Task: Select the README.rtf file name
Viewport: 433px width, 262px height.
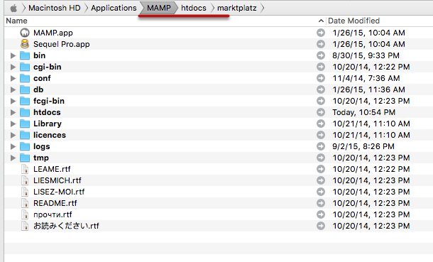Action: pyautogui.click(x=55, y=203)
